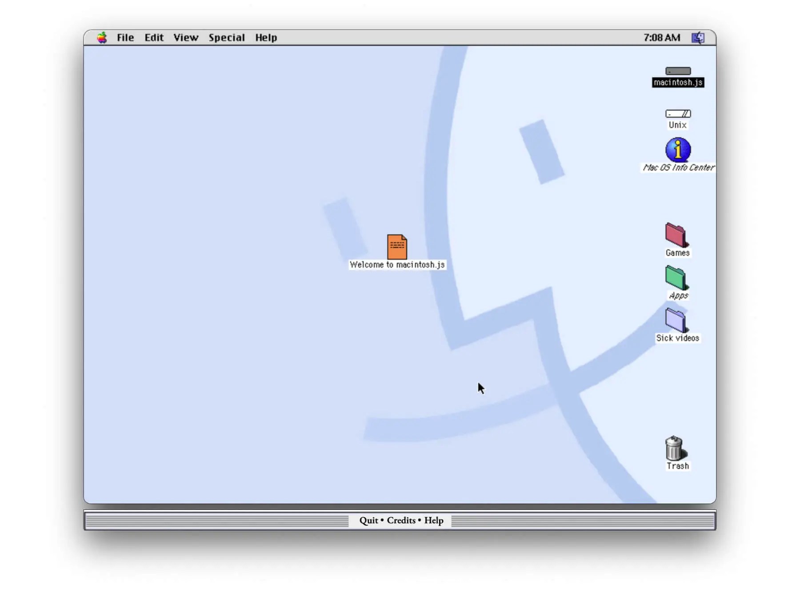Click the Apple logo menu
Viewport: 800px width, 592px height.
pyautogui.click(x=102, y=37)
